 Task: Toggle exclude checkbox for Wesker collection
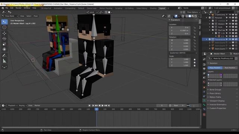point(213,24)
